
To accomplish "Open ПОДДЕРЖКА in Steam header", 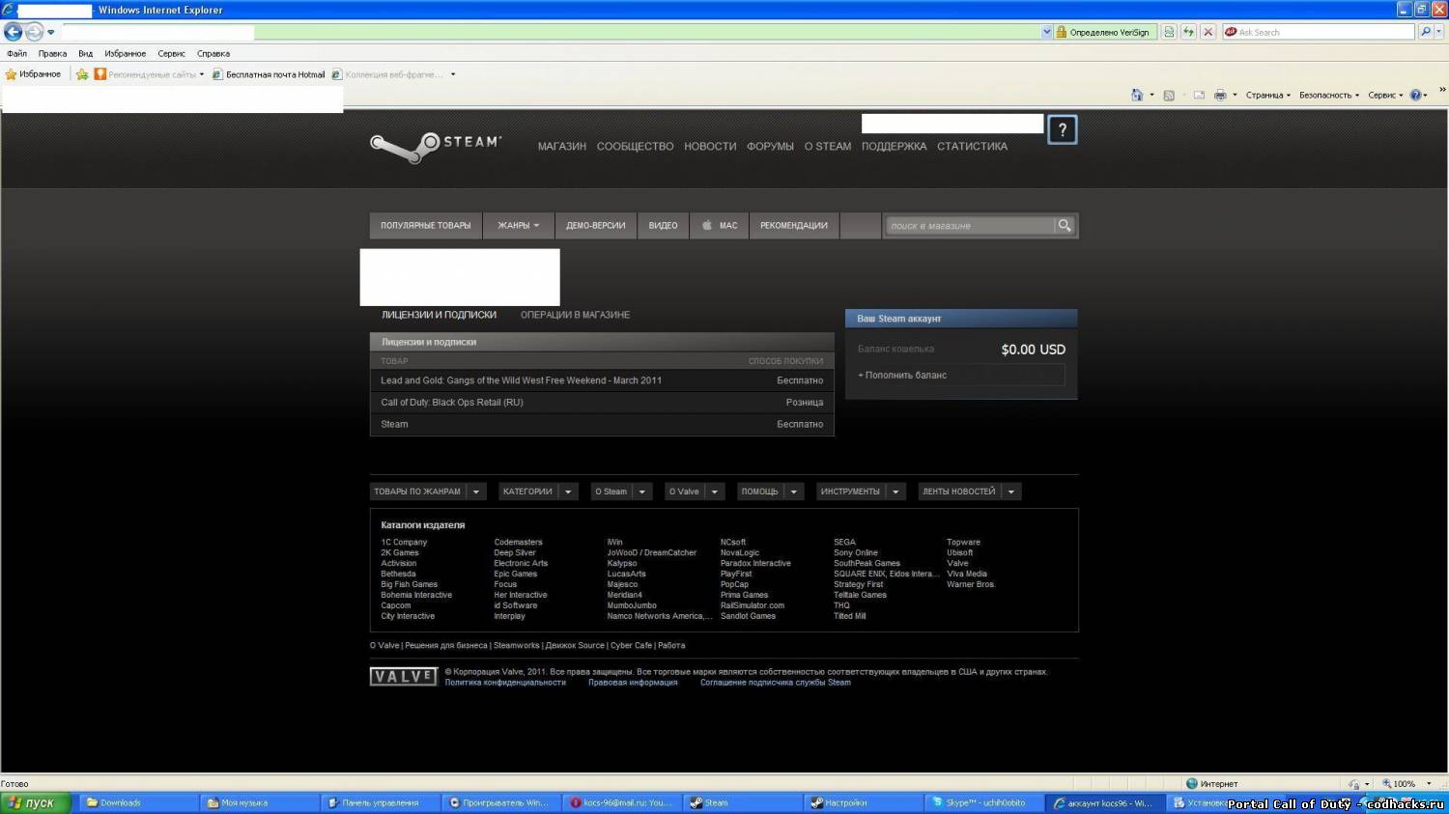I will click(894, 147).
